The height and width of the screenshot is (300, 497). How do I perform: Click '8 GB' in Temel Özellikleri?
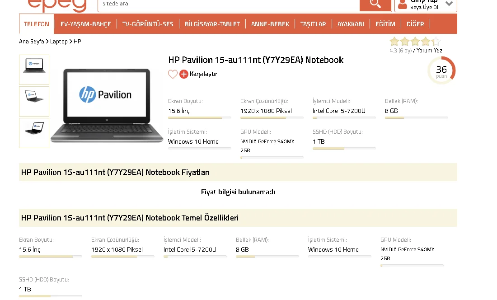(242, 250)
